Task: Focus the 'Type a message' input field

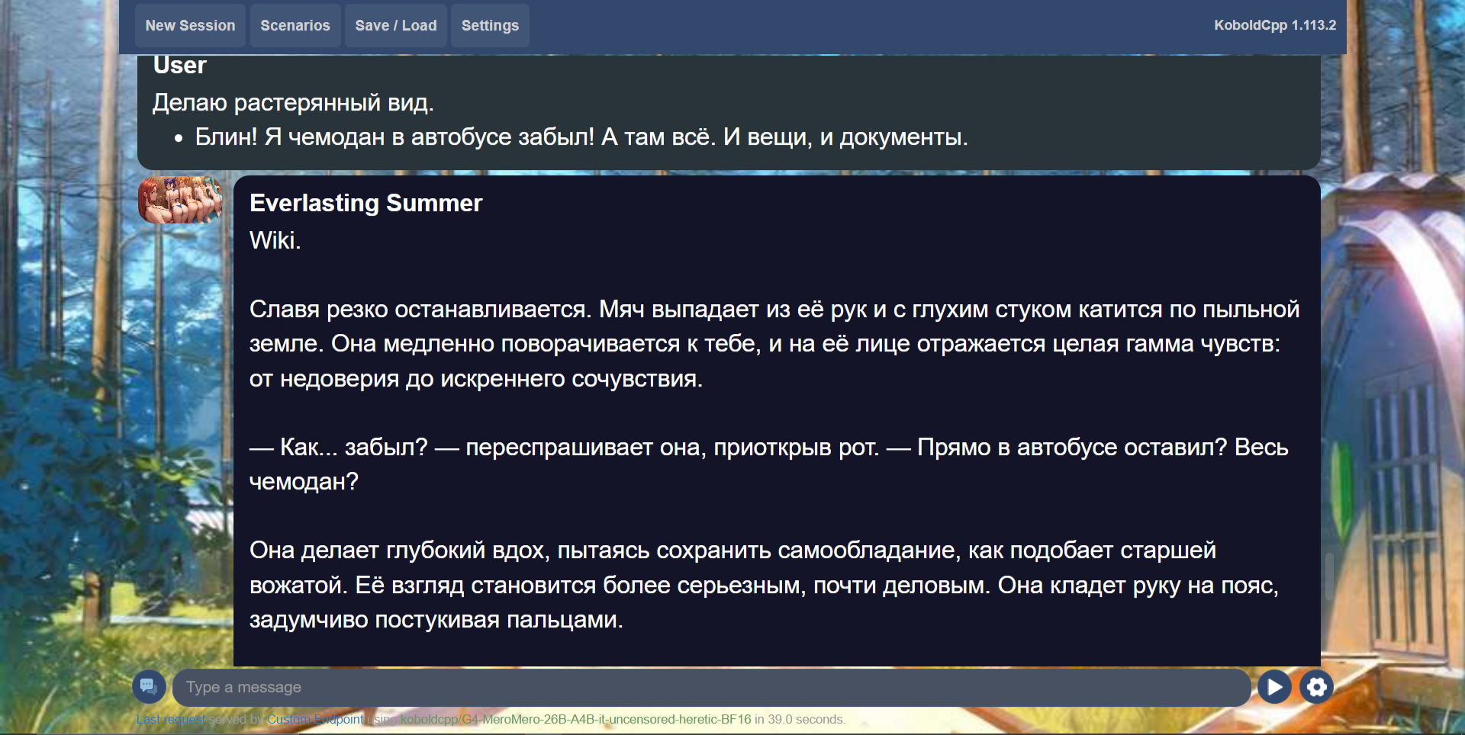Action: 711,688
